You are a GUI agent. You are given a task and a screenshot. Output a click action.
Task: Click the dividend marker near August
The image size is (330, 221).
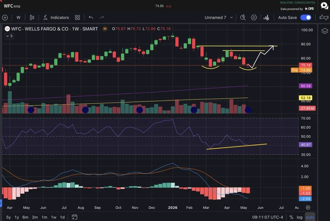(x=85, y=110)
